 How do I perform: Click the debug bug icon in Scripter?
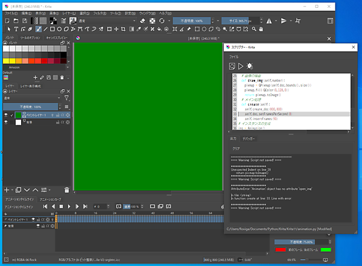[250, 66]
